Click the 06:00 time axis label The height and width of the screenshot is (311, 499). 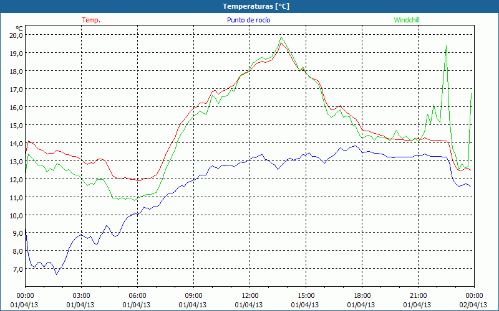(137, 295)
